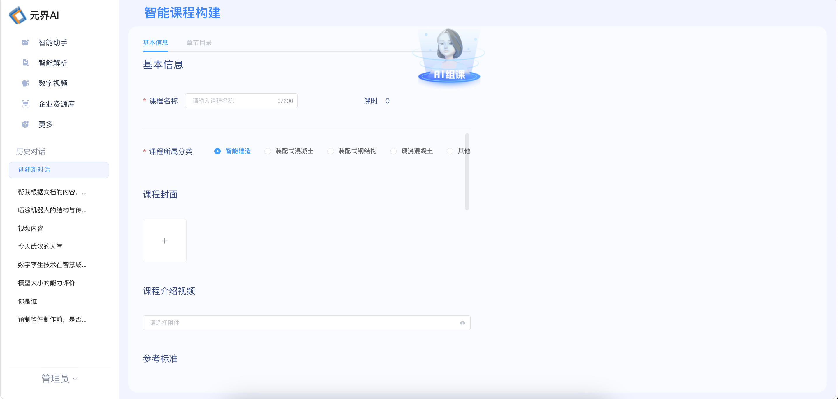Viewport: 838px width, 399px height.
Task: Select the 装配式钢结构 category radio
Action: coord(331,151)
